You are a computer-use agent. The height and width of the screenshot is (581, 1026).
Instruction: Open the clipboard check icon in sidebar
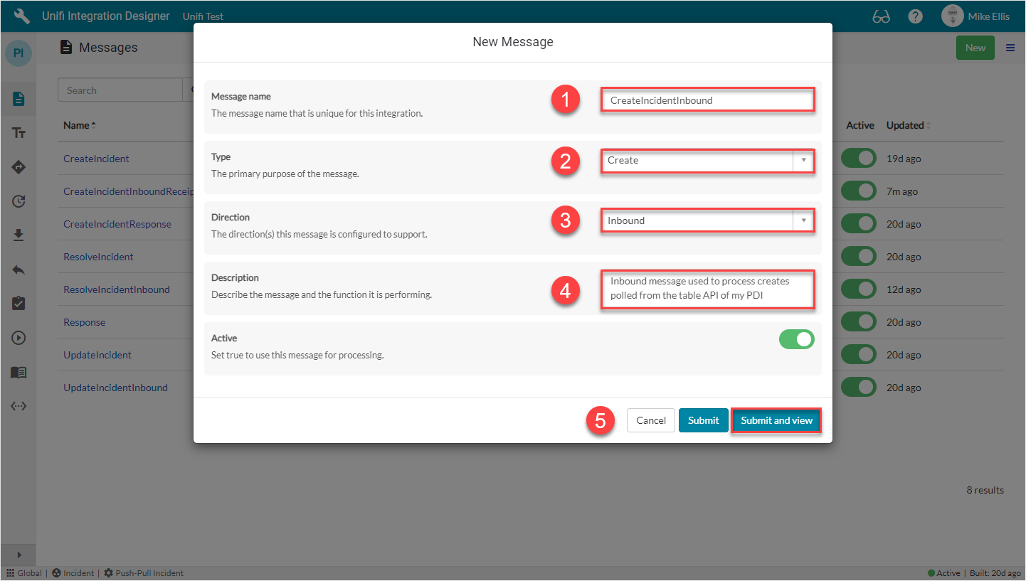pyautogui.click(x=18, y=304)
